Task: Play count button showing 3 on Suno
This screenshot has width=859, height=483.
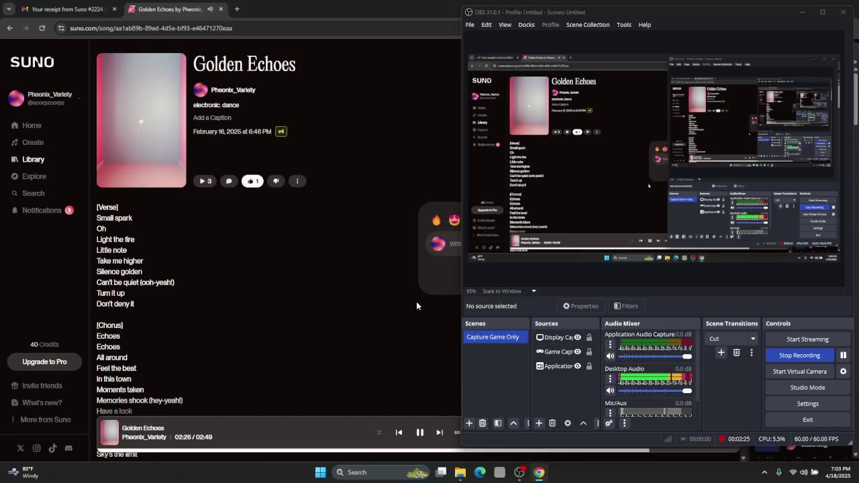Action: pos(205,181)
